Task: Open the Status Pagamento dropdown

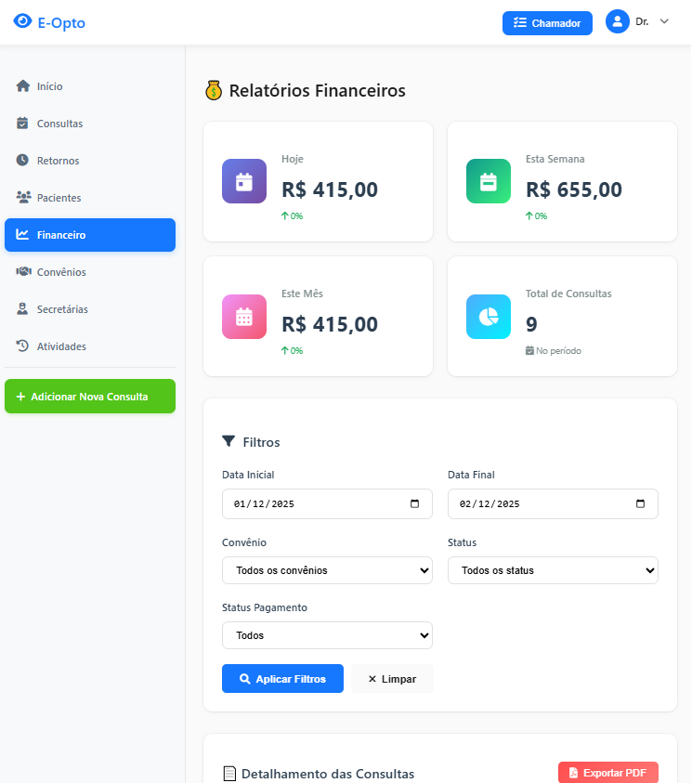Action: (327, 635)
